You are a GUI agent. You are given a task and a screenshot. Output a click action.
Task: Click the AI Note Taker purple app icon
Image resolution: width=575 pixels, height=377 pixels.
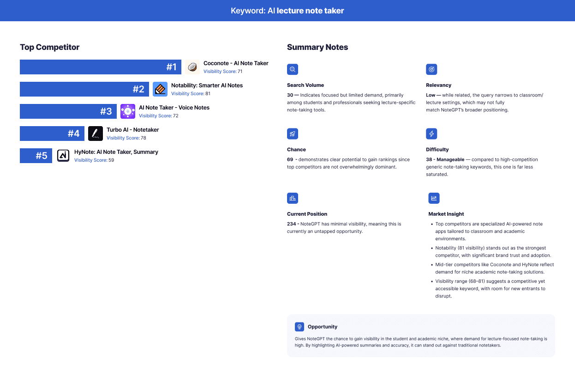[x=128, y=111]
